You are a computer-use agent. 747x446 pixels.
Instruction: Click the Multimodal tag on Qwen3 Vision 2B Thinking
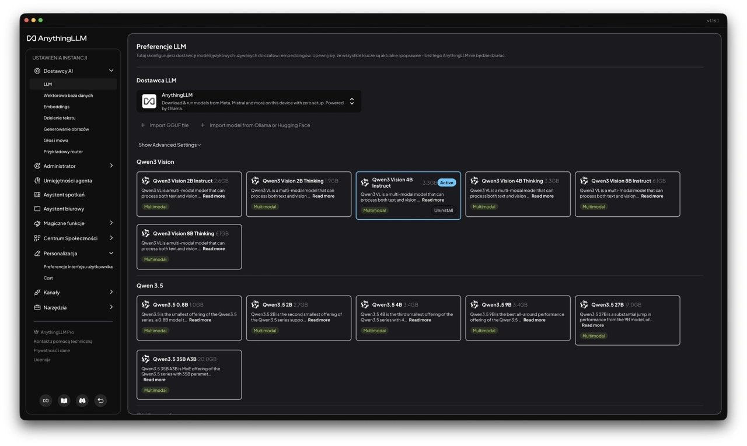265,207
